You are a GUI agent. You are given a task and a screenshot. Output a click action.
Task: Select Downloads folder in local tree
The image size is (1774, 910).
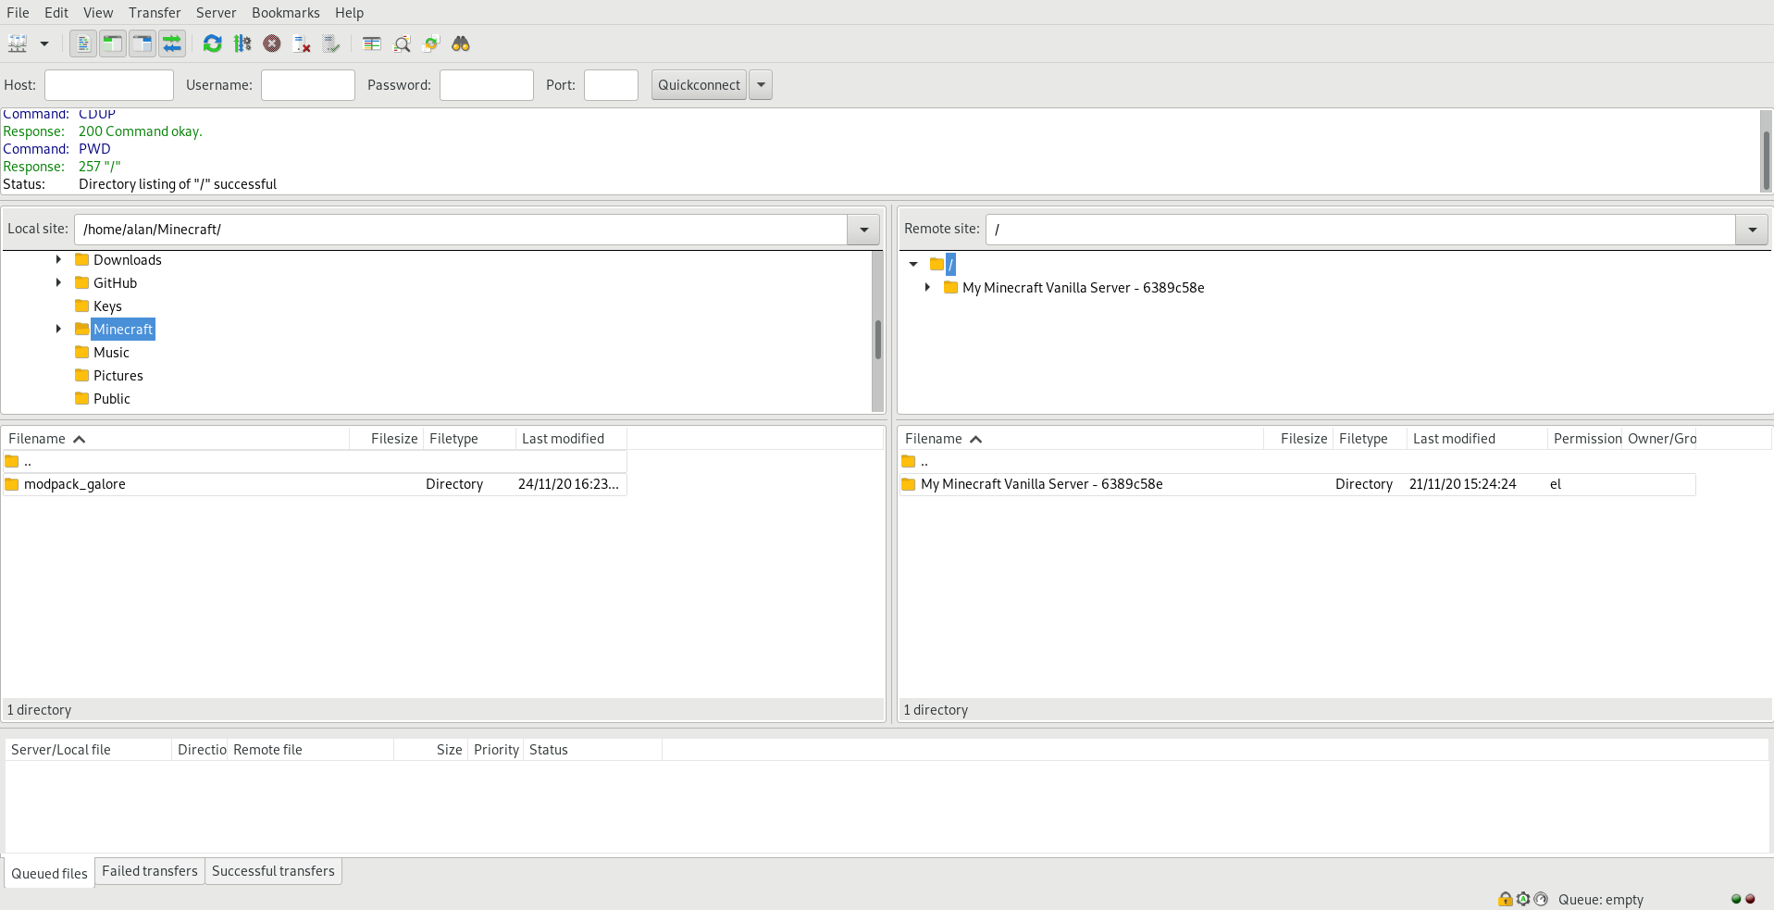coord(127,260)
